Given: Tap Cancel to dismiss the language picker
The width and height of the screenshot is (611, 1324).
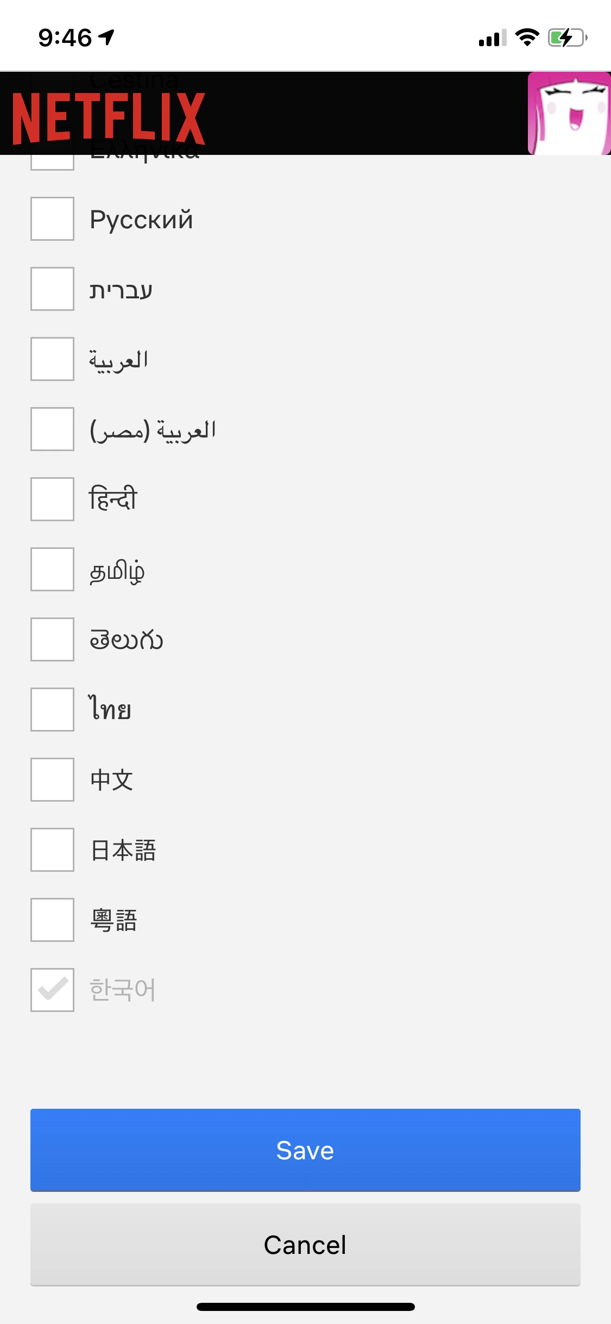Looking at the screenshot, I should point(305,1245).
